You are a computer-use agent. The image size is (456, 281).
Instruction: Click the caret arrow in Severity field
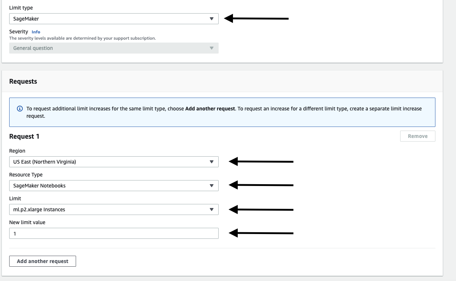click(x=211, y=48)
